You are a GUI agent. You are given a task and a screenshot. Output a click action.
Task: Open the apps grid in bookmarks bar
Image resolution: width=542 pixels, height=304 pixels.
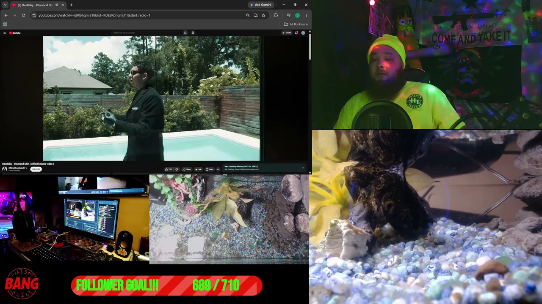tap(5, 24)
